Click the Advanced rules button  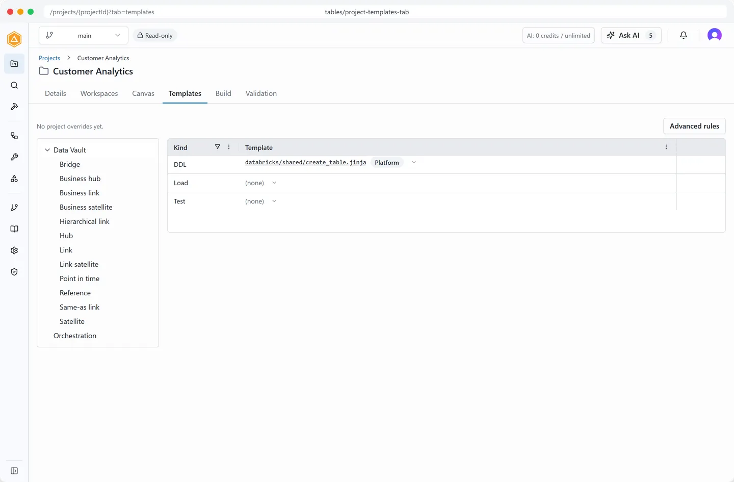[x=694, y=126]
